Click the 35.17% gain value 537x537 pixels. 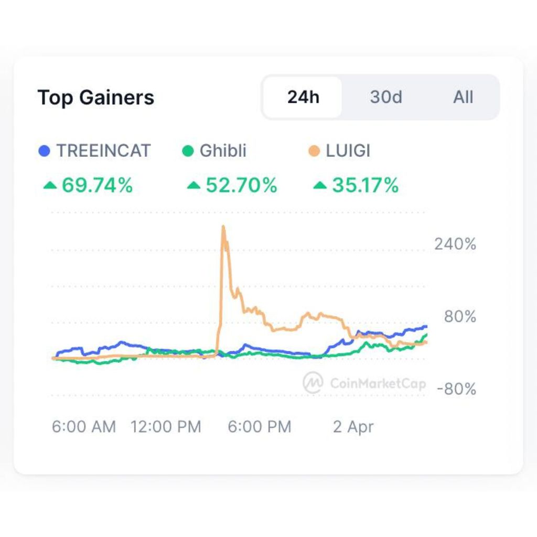tap(365, 185)
